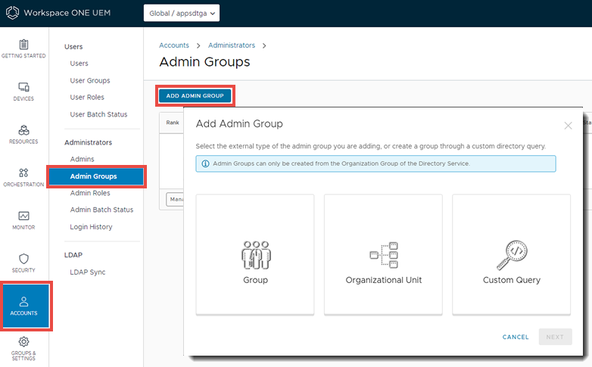Viewport: 592px width, 367px height.
Task: Follow the Accounts breadcrumb link
Action: (173, 45)
